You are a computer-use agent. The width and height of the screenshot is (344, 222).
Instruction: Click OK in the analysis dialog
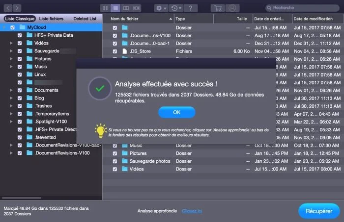point(177,112)
